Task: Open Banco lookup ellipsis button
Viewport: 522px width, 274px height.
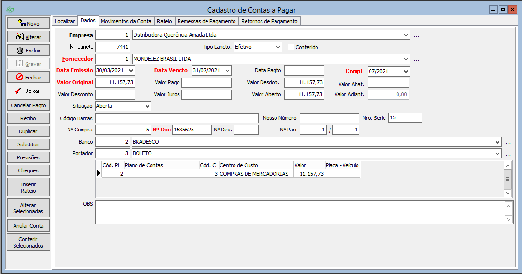Action: pos(508,142)
